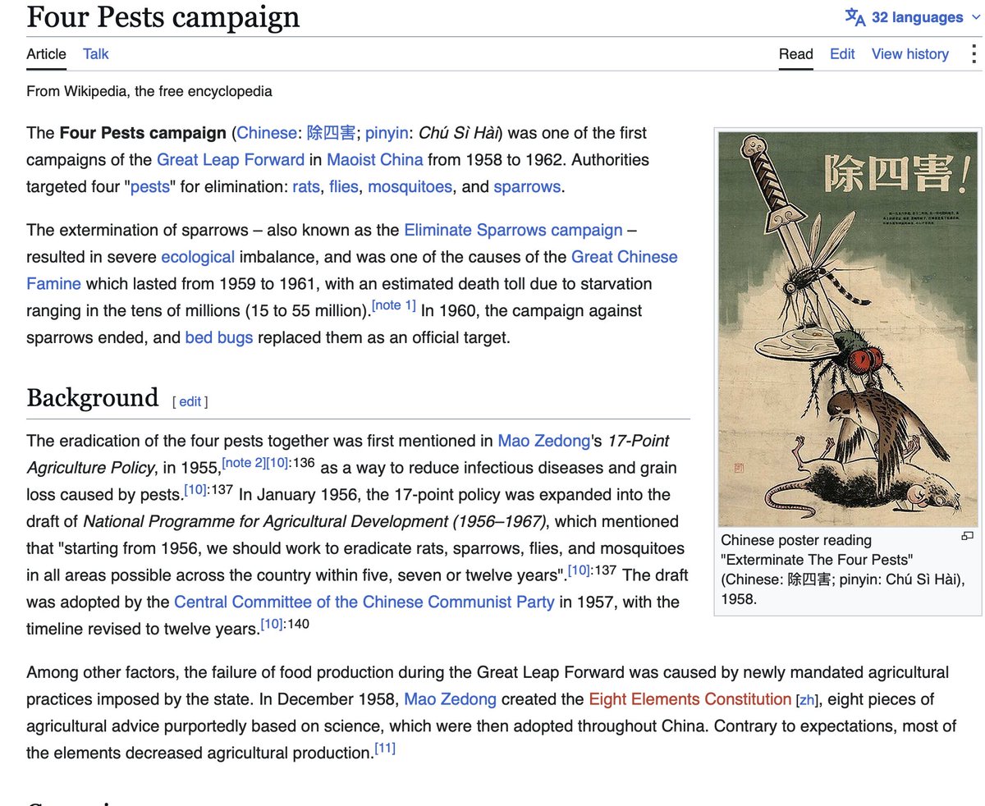Select the Read tab
Image resolution: width=985 pixels, height=806 pixels.
795,54
